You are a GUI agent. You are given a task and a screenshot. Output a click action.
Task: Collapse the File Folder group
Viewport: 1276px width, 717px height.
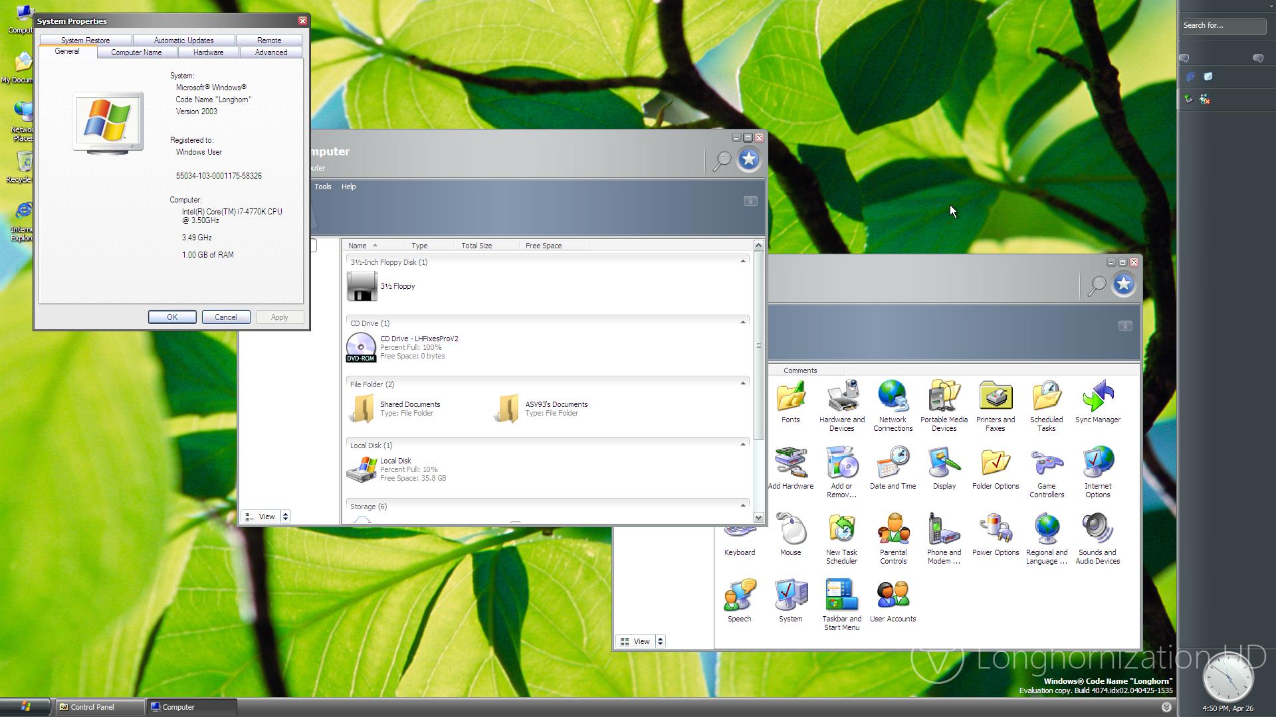tap(742, 383)
